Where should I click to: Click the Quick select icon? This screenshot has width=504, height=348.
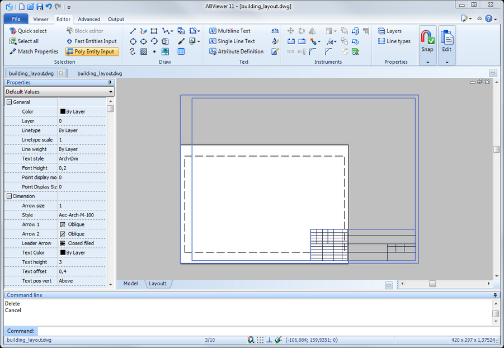13,31
